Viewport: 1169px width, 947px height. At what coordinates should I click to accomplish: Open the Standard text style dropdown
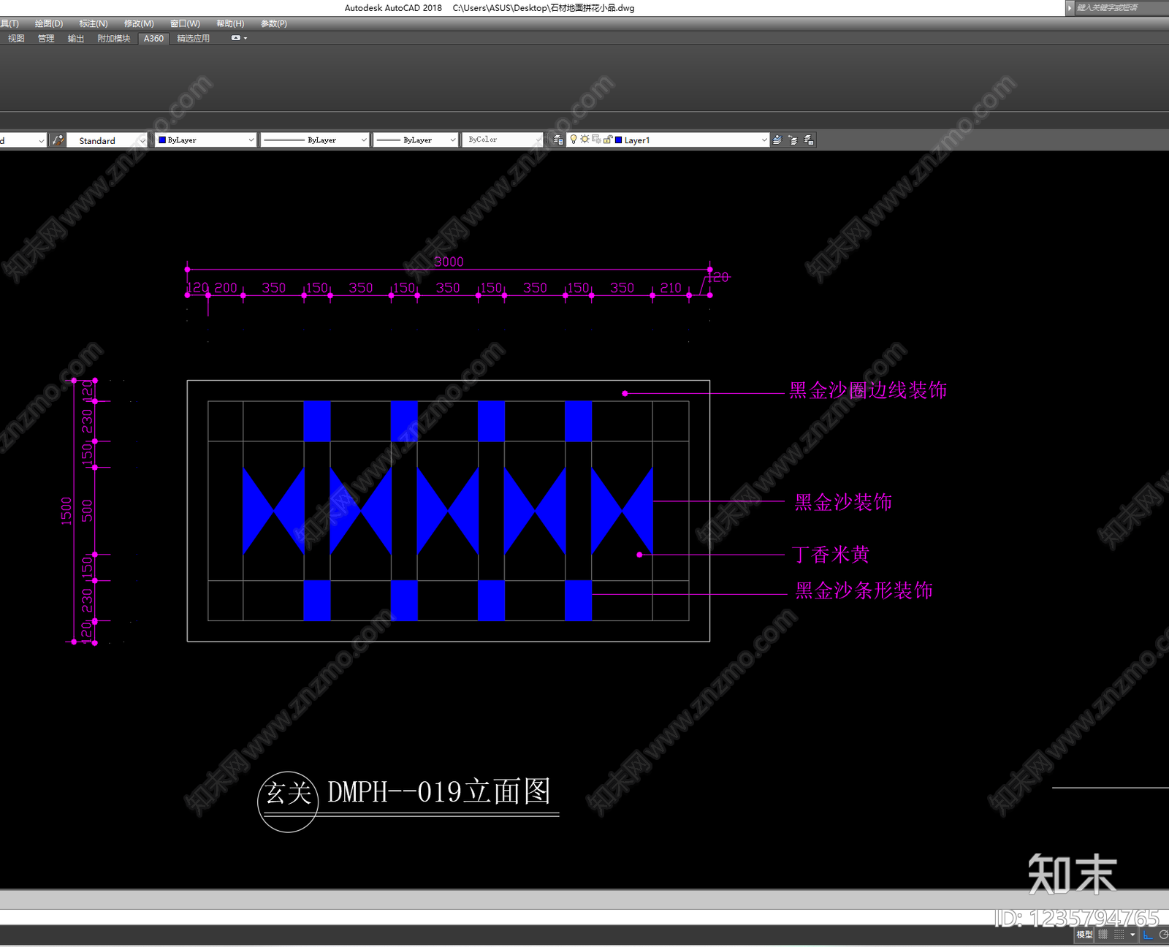tap(108, 140)
